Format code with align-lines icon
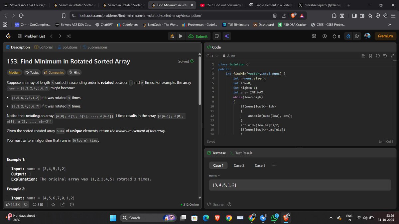This screenshot has height=224, width=399. [363, 56]
